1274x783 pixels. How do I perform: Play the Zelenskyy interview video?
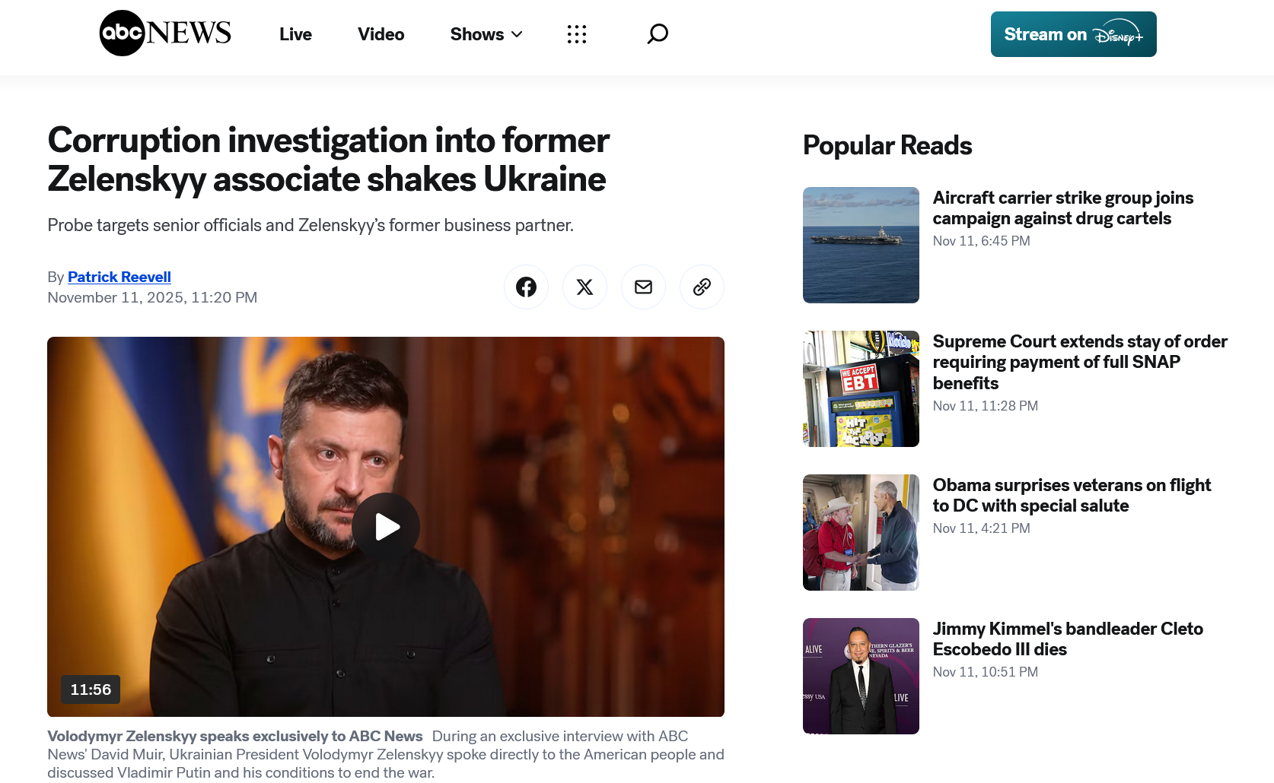(386, 527)
